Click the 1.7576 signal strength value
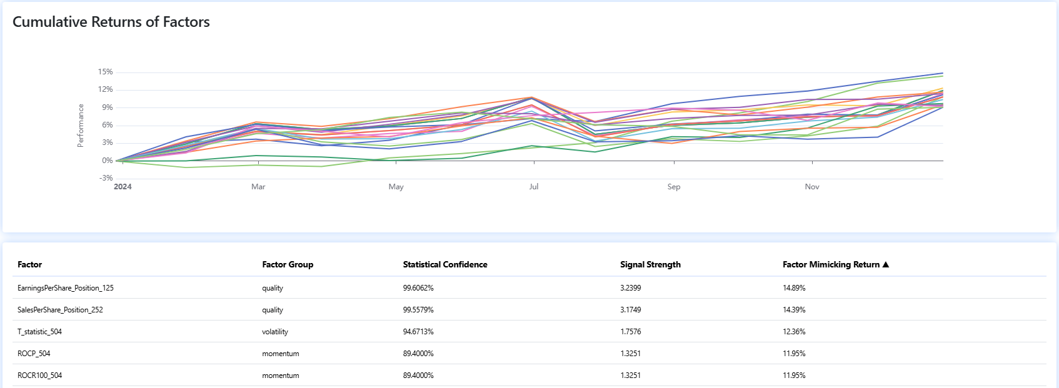 click(630, 332)
